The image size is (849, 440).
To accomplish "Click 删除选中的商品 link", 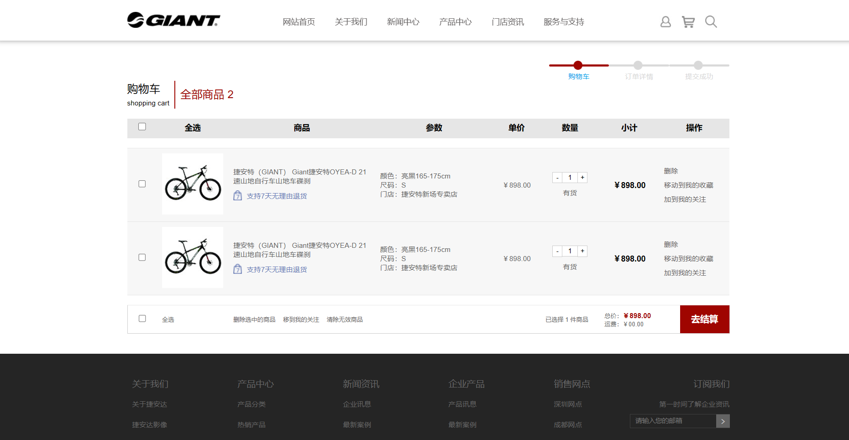I will coord(254,320).
